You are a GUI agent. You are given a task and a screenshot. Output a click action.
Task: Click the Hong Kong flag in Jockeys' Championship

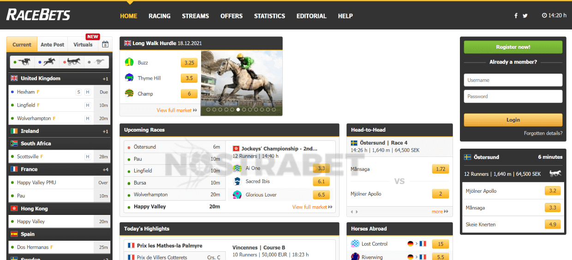tap(236, 149)
